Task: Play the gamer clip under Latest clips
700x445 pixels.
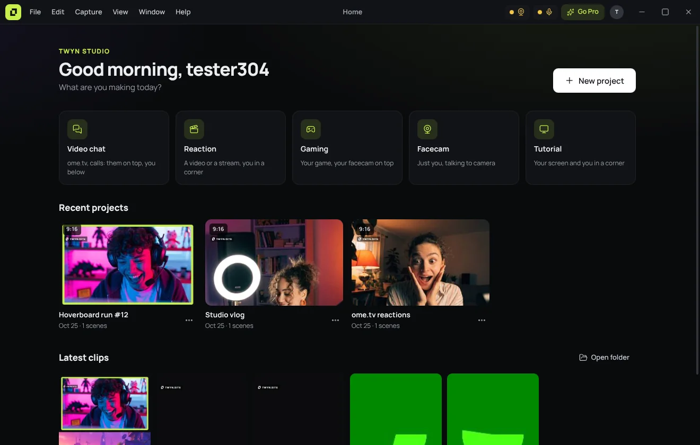Action: [104, 410]
